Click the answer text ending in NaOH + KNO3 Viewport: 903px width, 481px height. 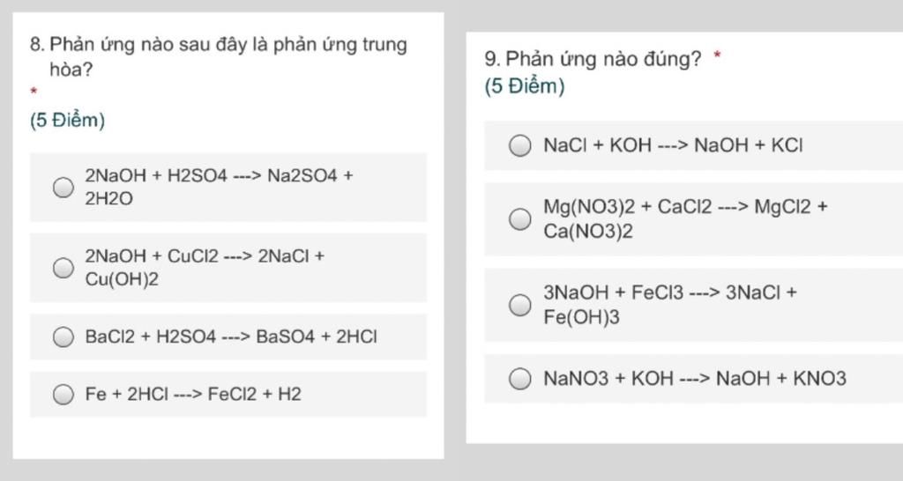click(695, 379)
